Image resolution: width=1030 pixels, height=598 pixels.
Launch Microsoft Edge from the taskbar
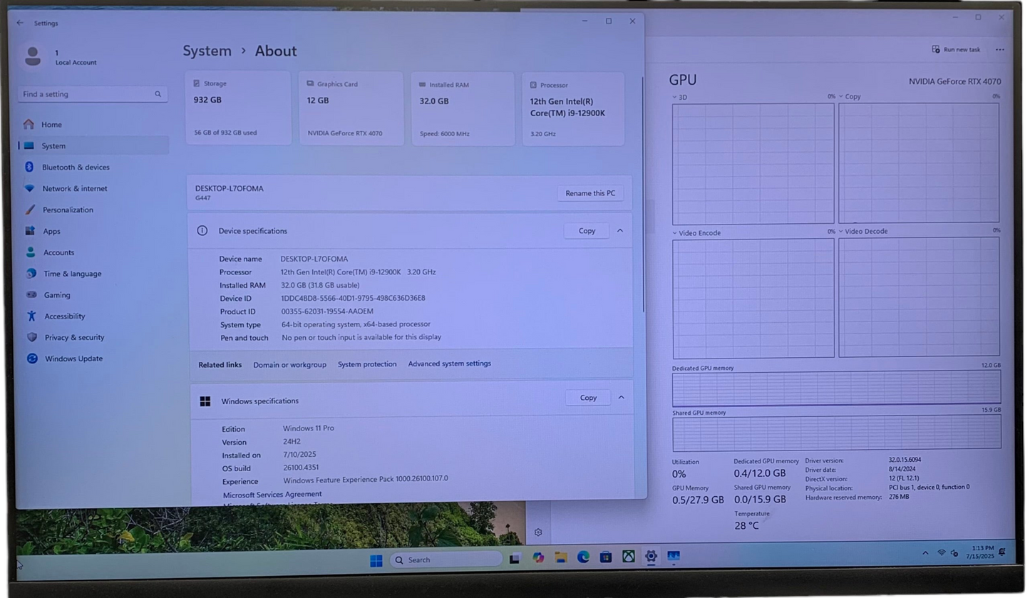point(583,557)
